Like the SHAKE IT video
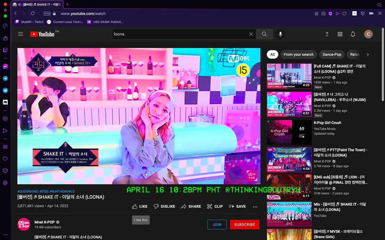385x240 pixels. tap(140, 206)
